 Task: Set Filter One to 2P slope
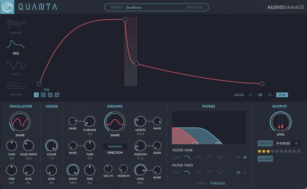238,158
